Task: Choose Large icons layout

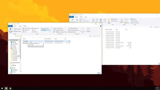Action: click(35, 28)
